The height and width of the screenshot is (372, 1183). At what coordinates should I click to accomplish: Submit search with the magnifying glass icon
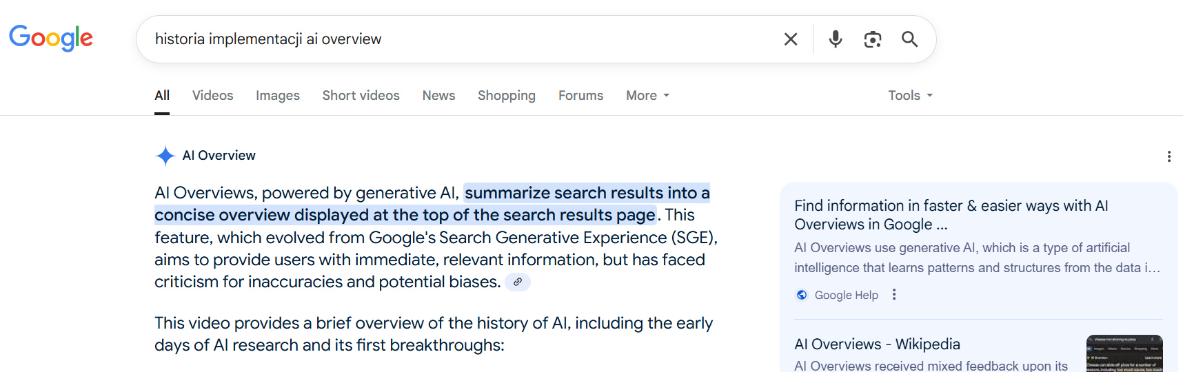pos(910,39)
